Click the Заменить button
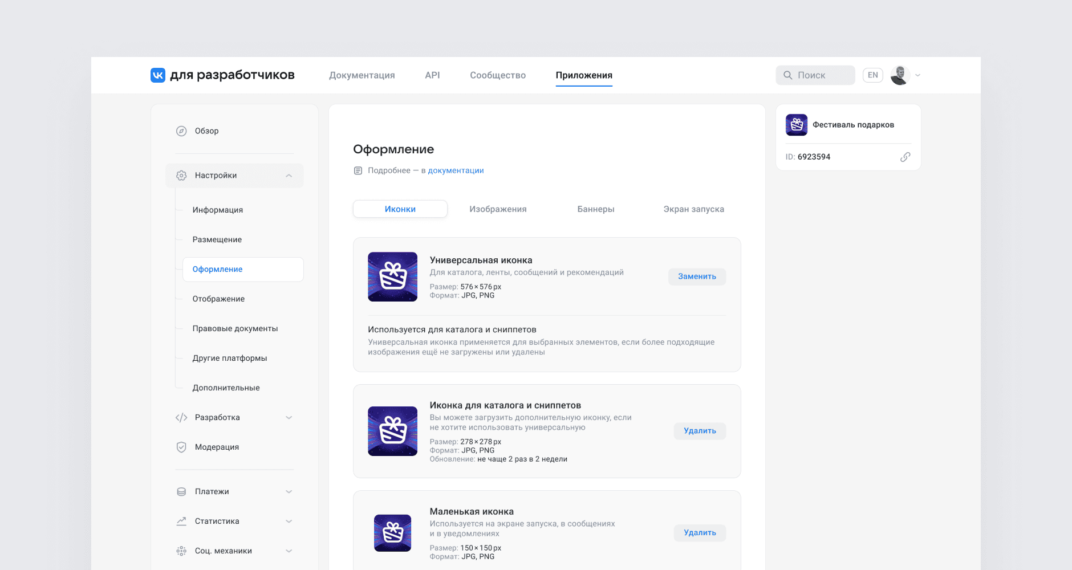Image resolution: width=1072 pixels, height=570 pixels. [697, 276]
